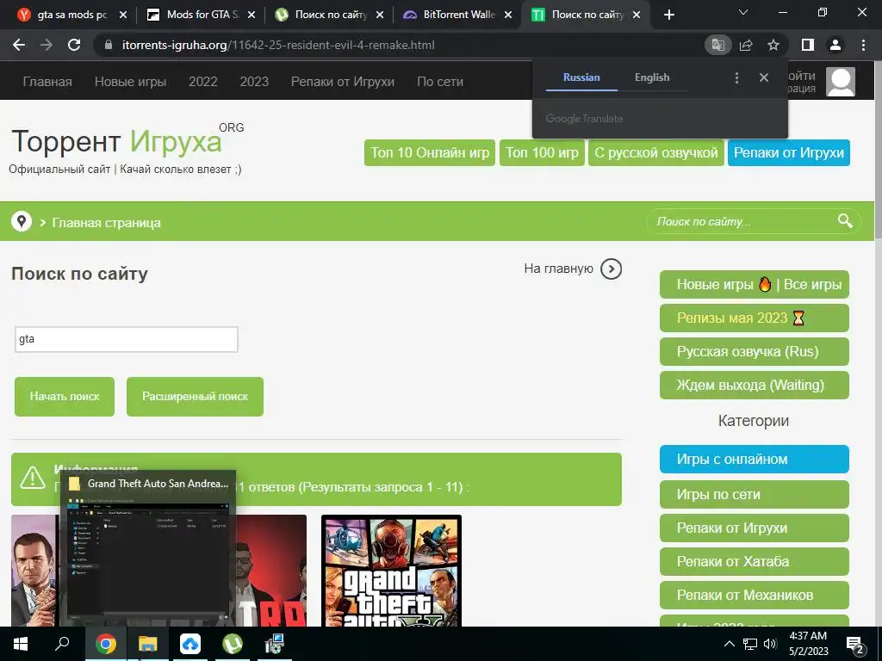
Task: Open new browser tab with plus icon
Action: tap(668, 15)
